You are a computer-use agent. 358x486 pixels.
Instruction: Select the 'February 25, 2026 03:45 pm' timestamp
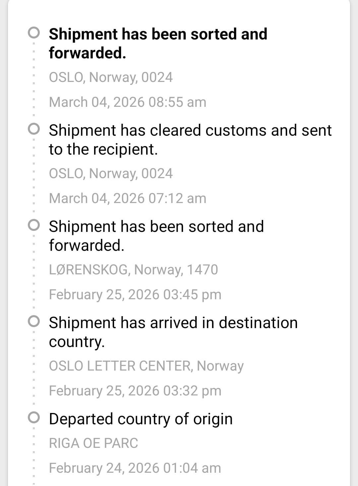[x=135, y=295]
